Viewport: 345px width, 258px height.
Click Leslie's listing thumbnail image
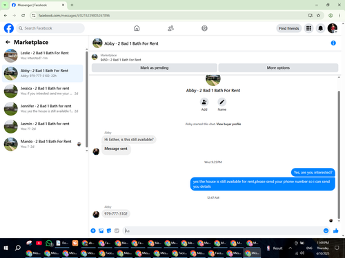coord(10,56)
